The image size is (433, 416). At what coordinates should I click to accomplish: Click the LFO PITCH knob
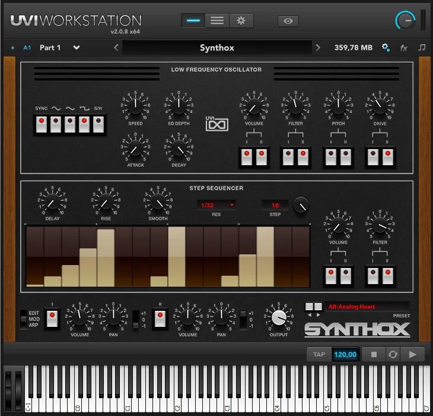point(338,106)
